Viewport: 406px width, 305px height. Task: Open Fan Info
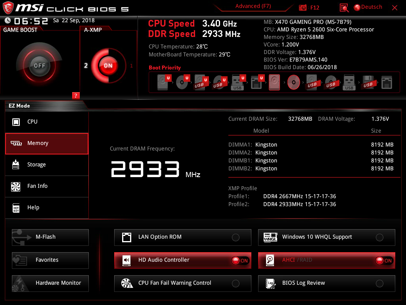pos(46,186)
